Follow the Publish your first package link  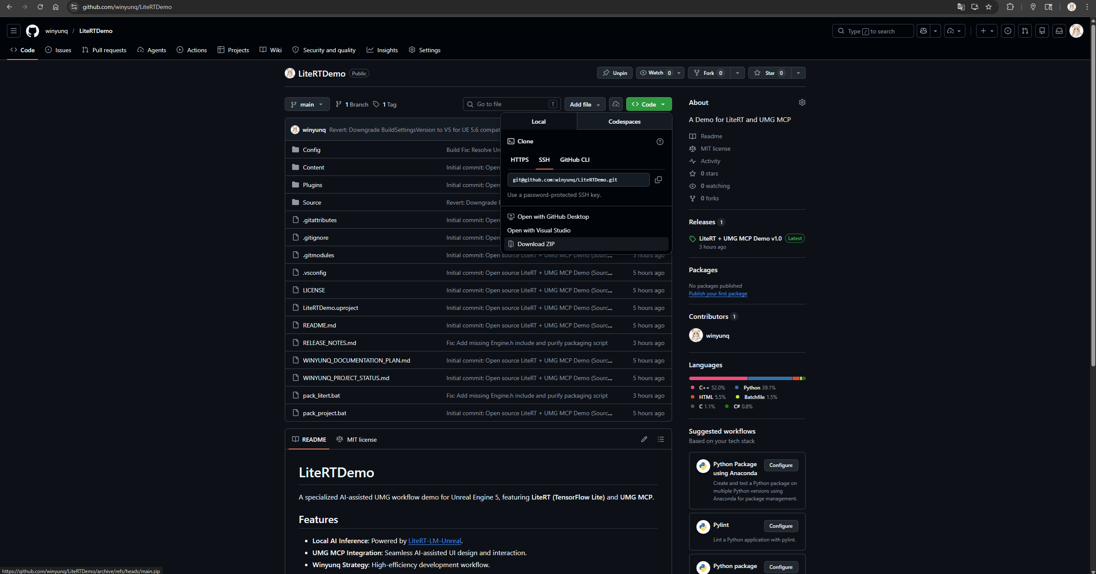[718, 294]
